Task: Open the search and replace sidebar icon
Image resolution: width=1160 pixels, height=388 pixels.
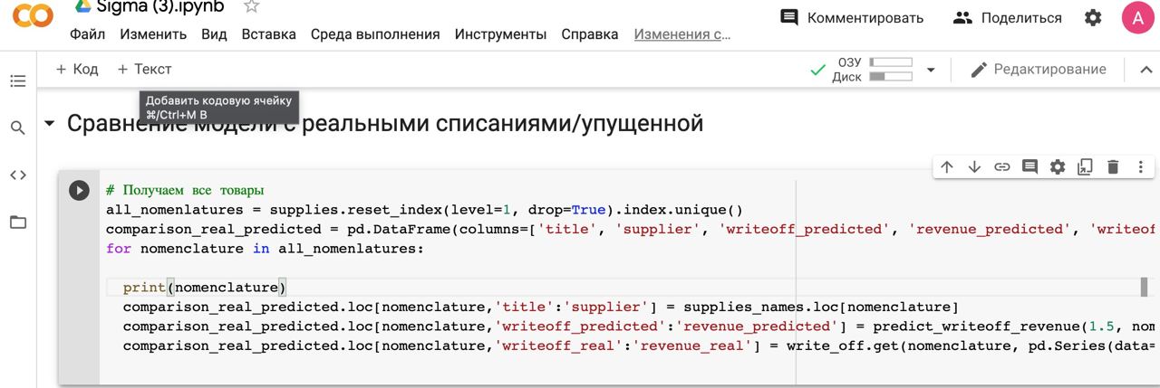Action: [x=18, y=128]
